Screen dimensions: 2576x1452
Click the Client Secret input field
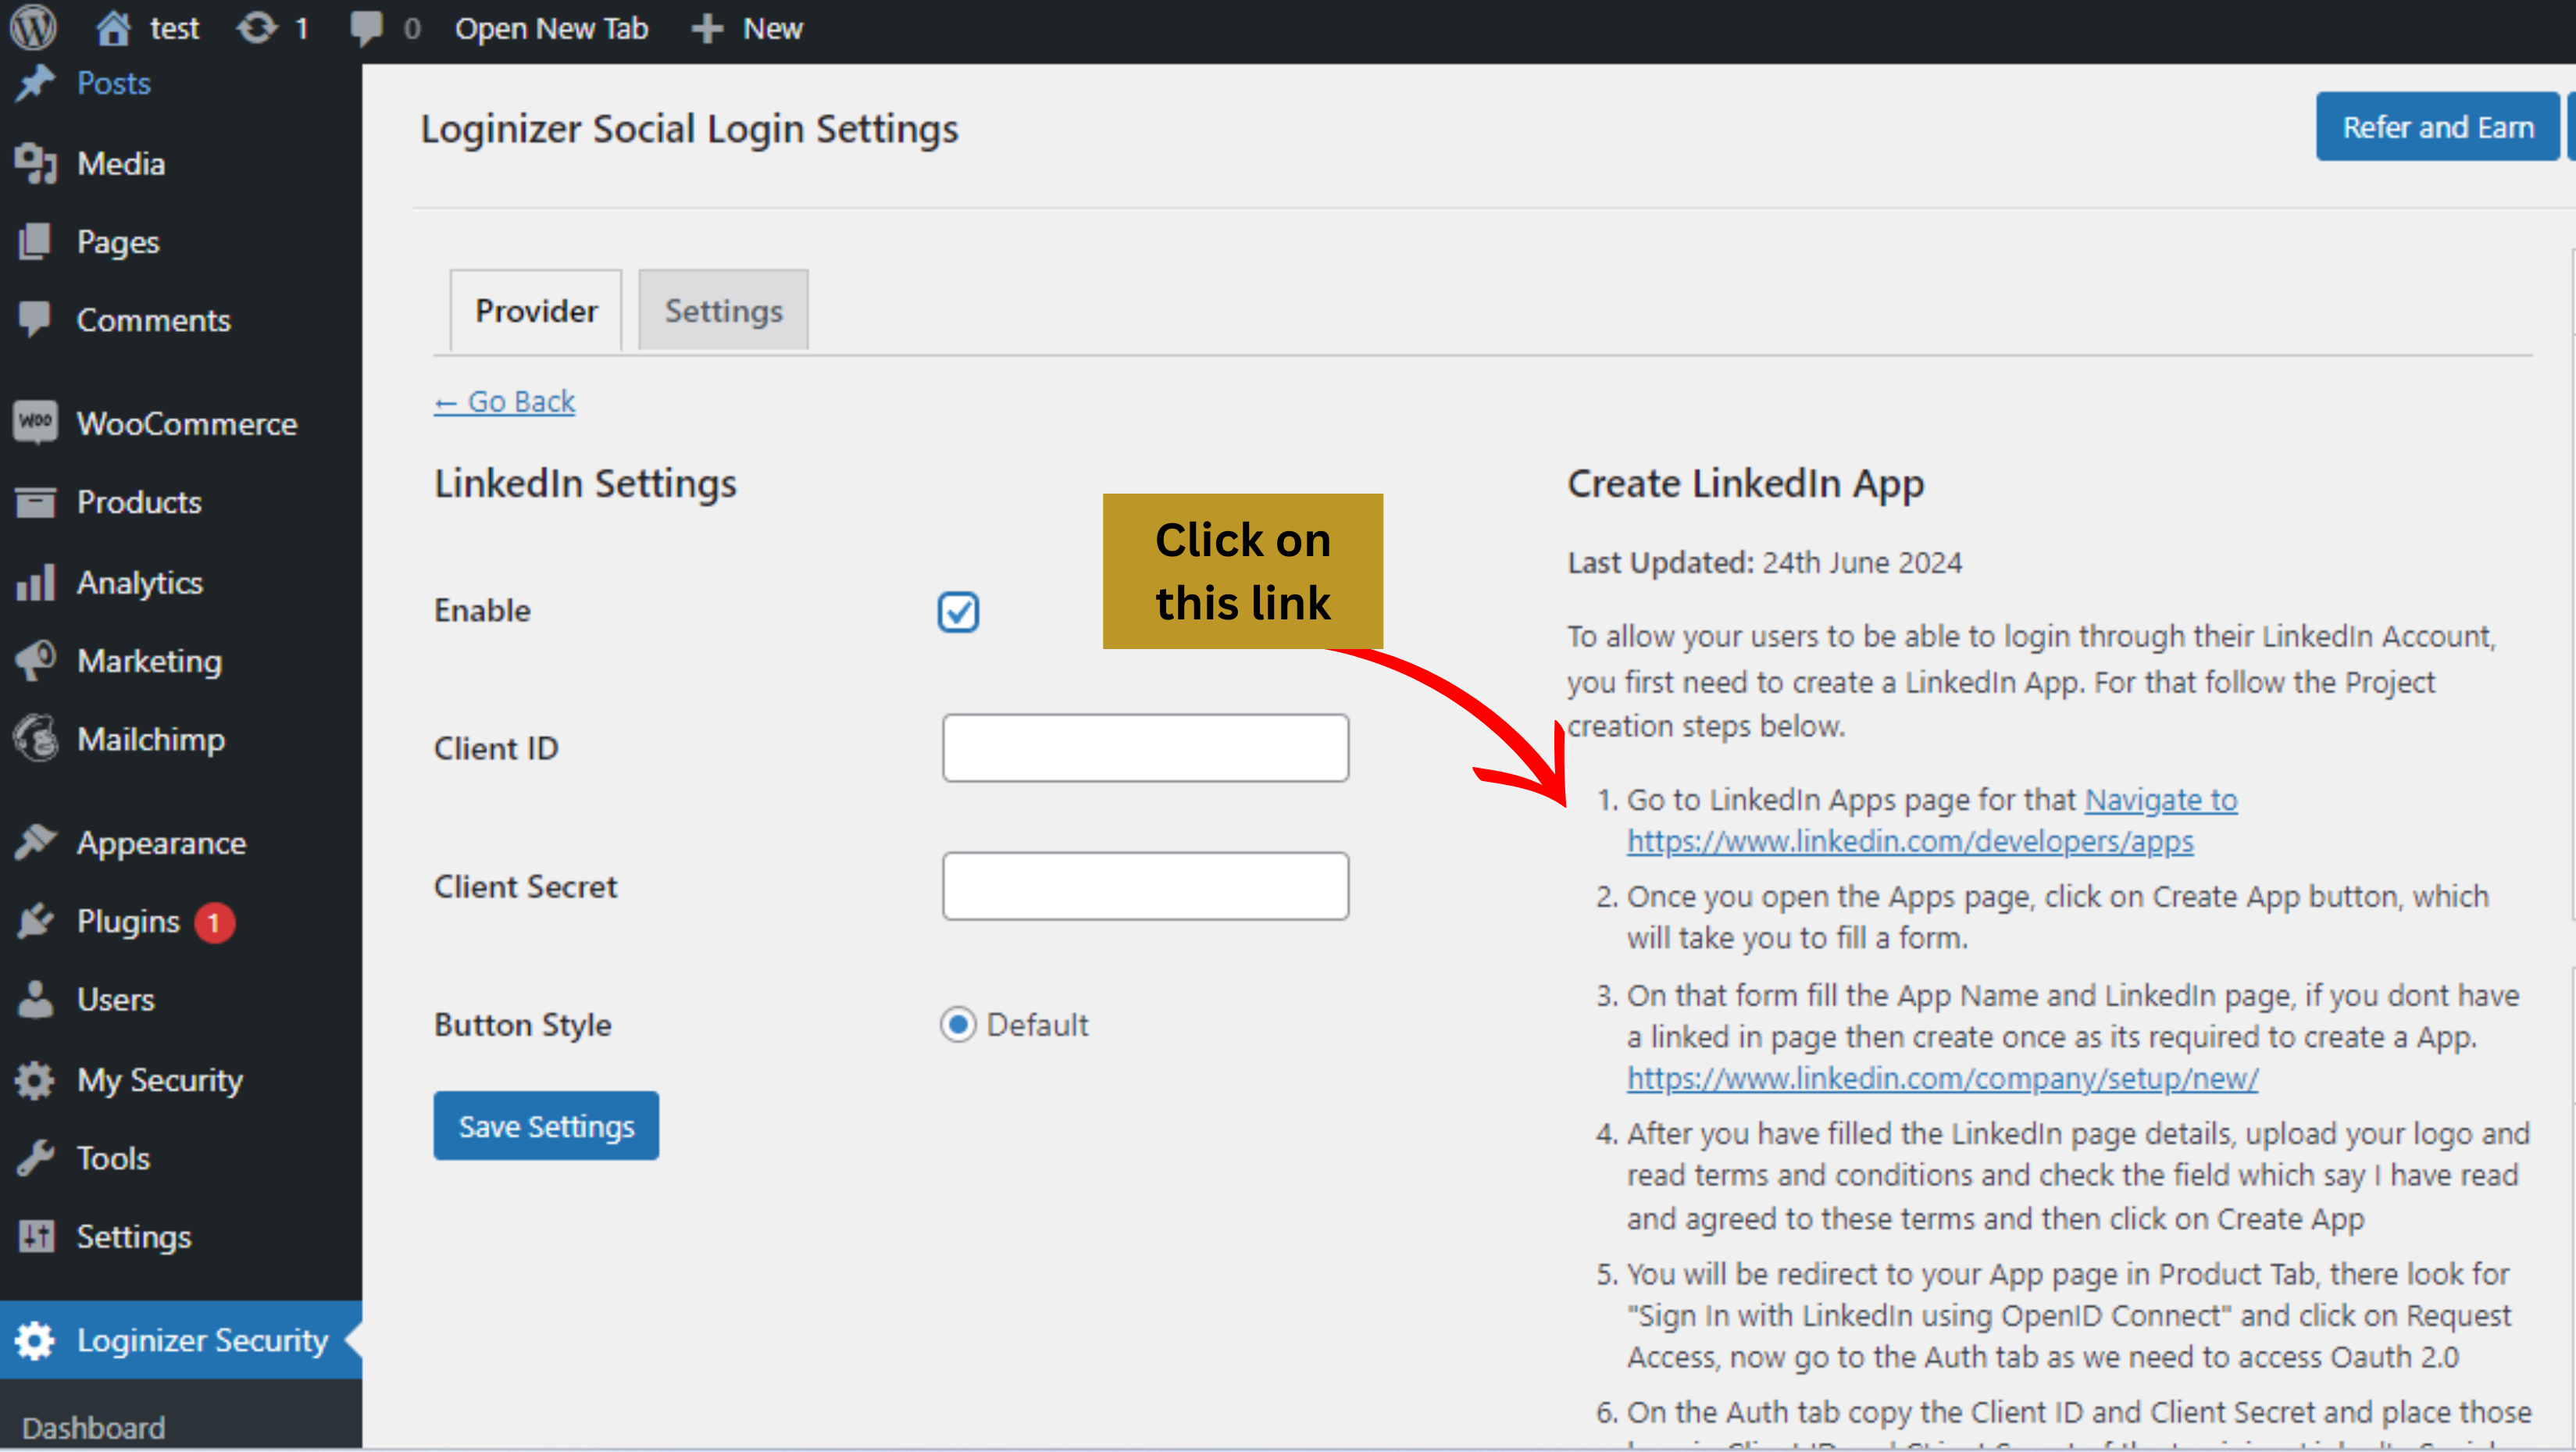click(x=1145, y=885)
